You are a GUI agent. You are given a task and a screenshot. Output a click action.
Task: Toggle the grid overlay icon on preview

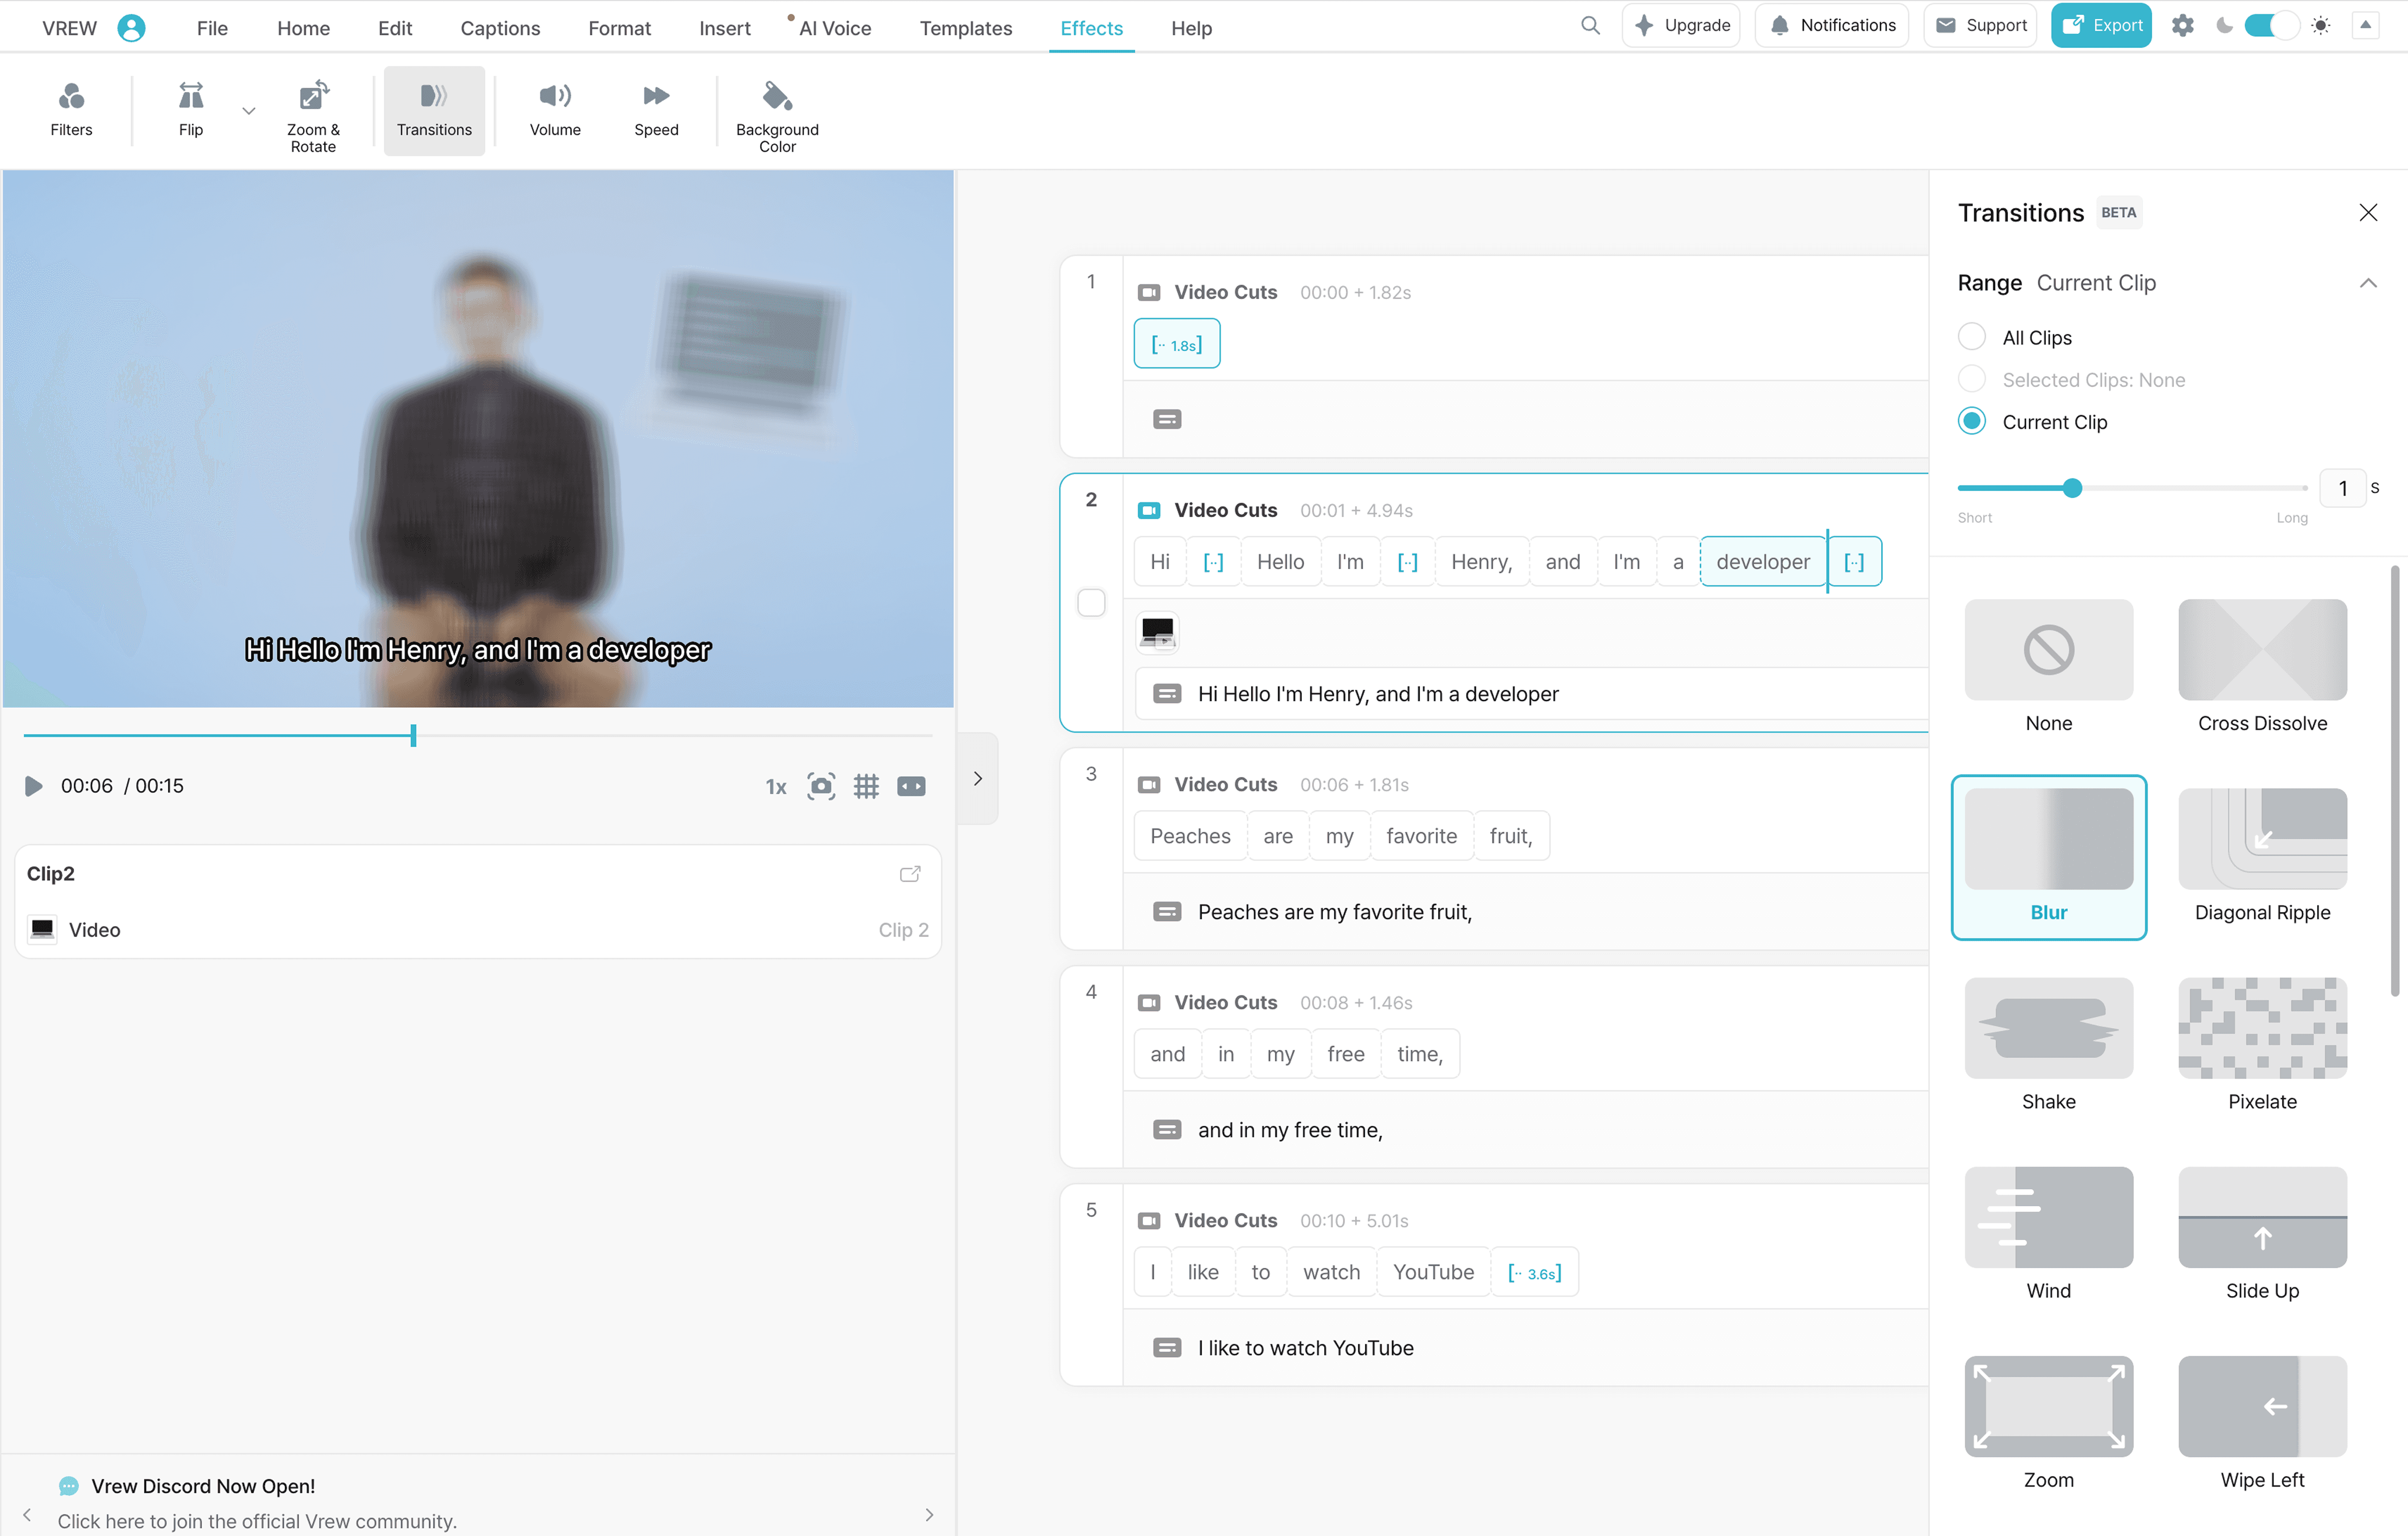click(x=866, y=786)
